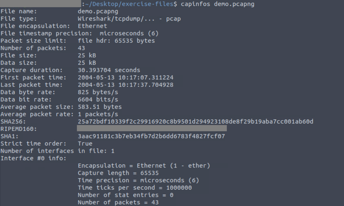Click the Number of stat entries line

tap(125, 195)
